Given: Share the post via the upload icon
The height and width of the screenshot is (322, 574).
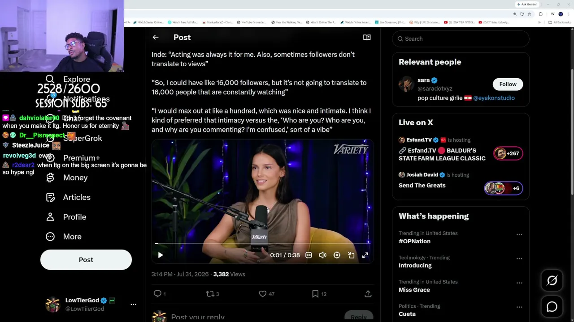Looking at the screenshot, I should point(368,293).
